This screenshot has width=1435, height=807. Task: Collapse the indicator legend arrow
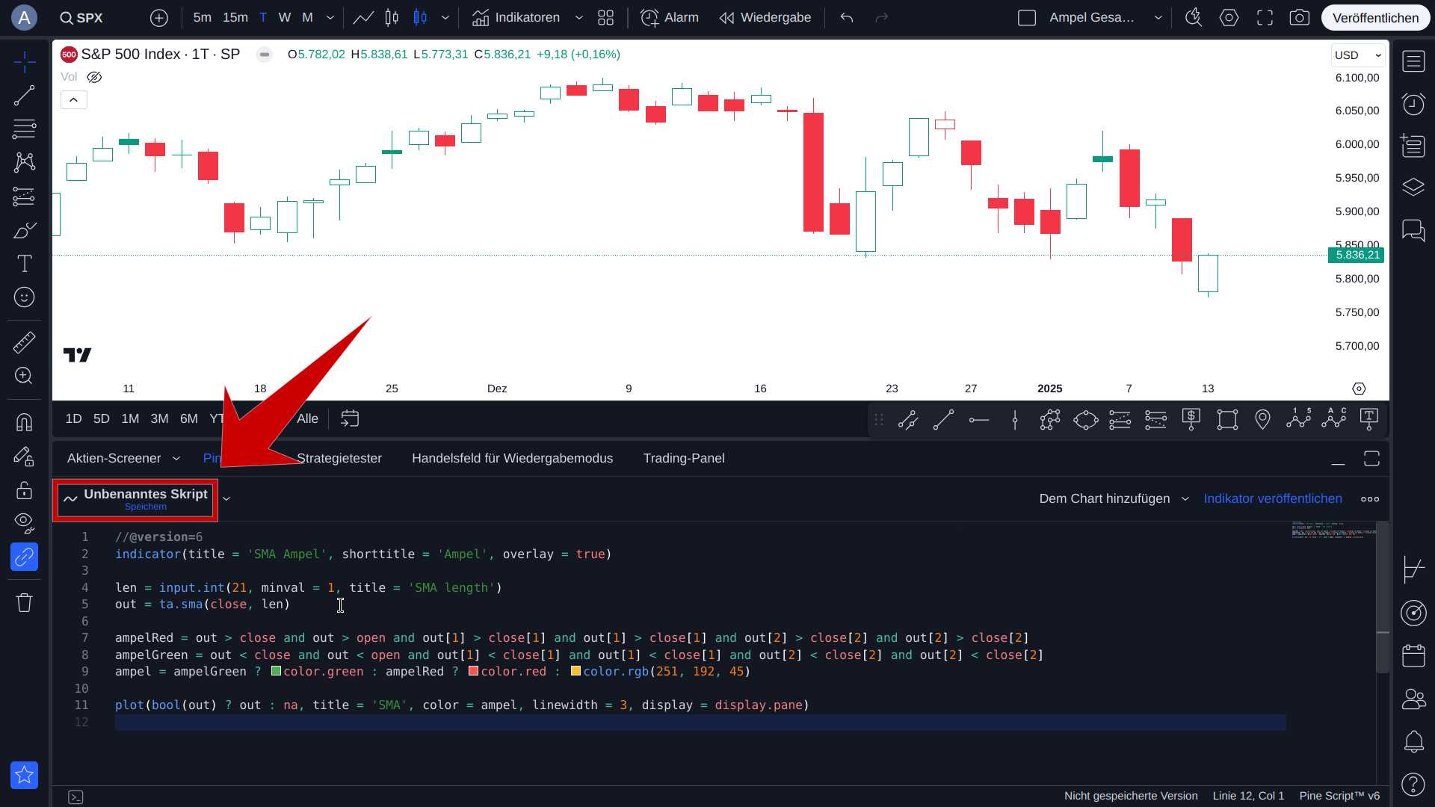[73, 99]
